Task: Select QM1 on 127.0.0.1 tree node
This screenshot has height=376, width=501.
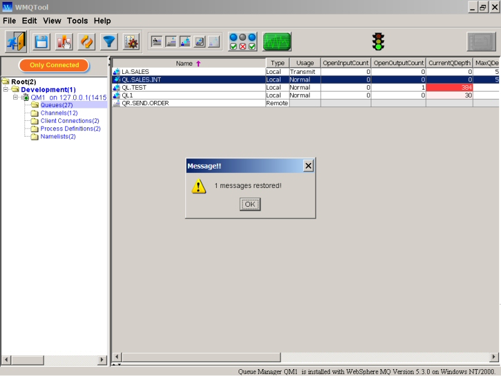Action: [68, 98]
